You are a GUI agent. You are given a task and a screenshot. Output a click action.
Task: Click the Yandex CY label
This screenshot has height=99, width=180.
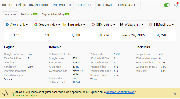coord(10,67)
